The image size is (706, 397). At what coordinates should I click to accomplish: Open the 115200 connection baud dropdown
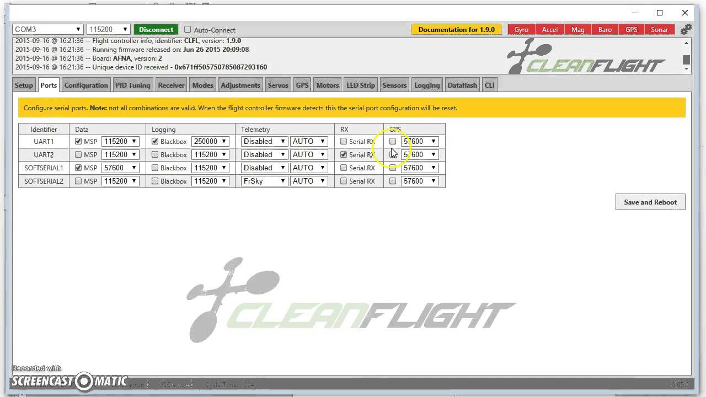click(109, 29)
